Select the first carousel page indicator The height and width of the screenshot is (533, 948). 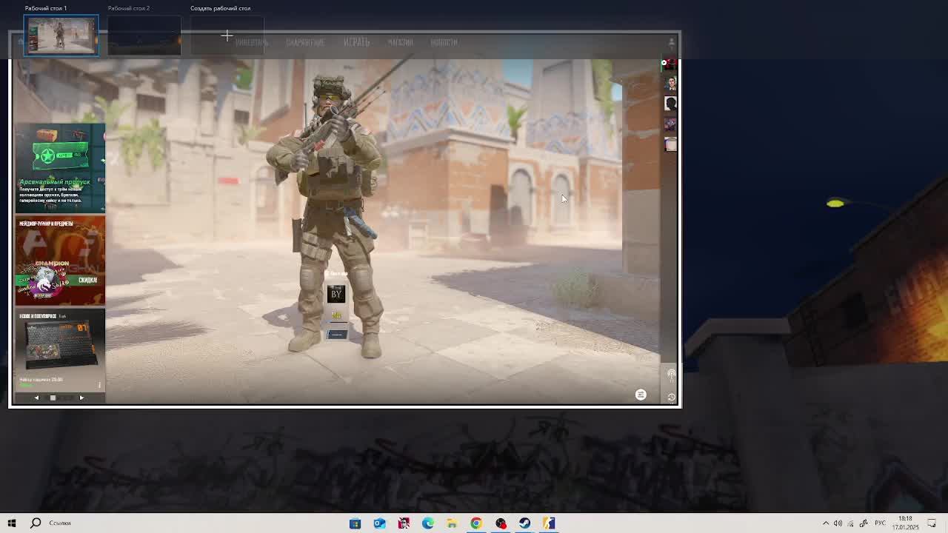[x=53, y=398]
